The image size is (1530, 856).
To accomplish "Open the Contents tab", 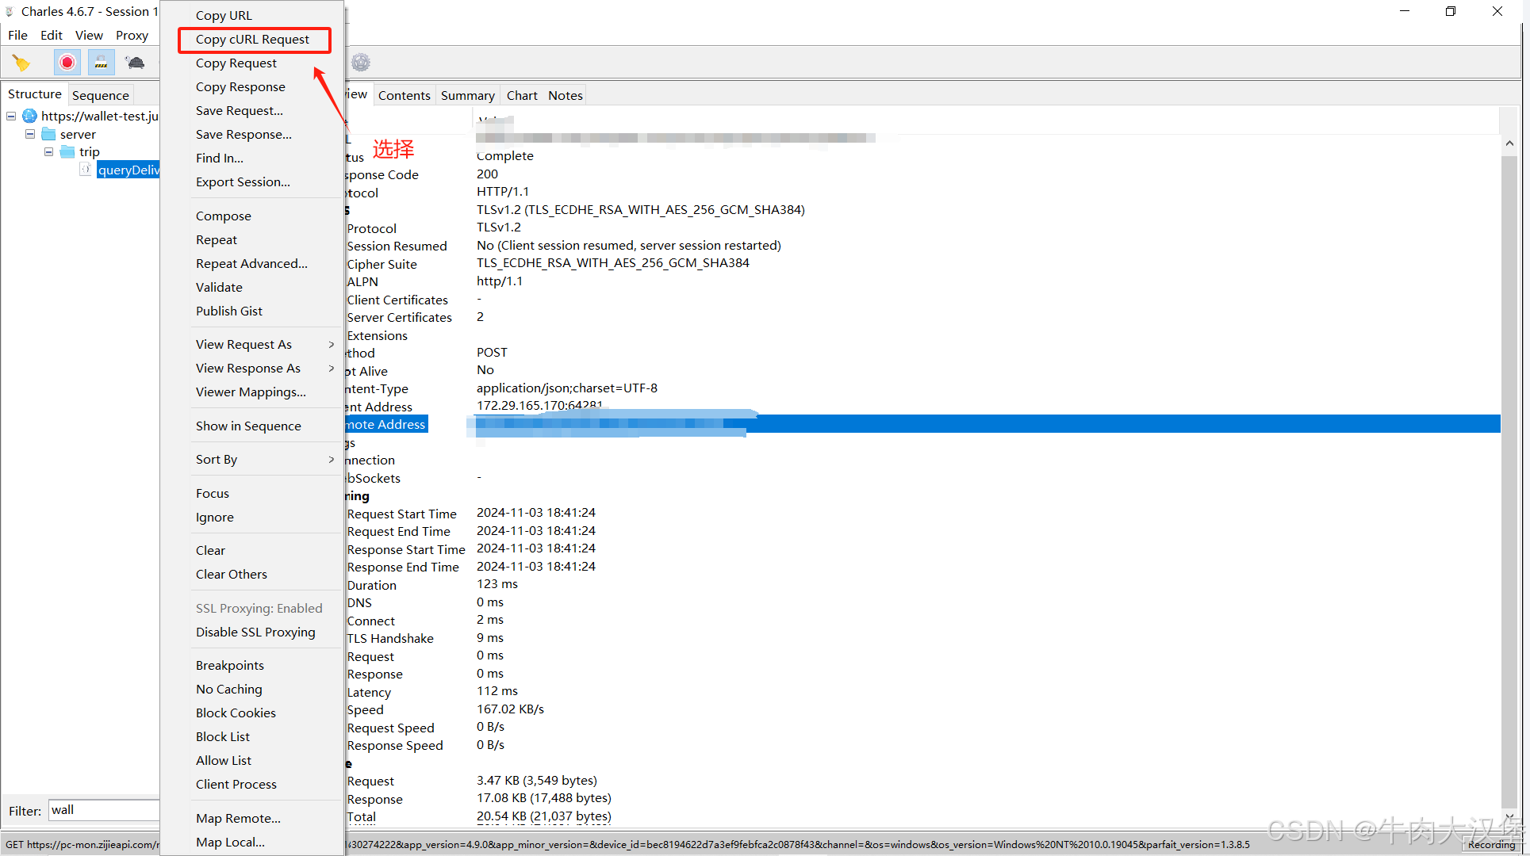I will click(404, 95).
